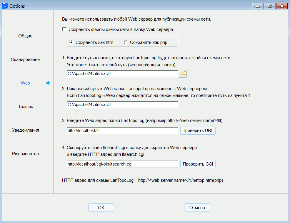Click the nettop.htm(php) HTTP address text
This screenshot has width=290, height=223.
coord(181,180)
